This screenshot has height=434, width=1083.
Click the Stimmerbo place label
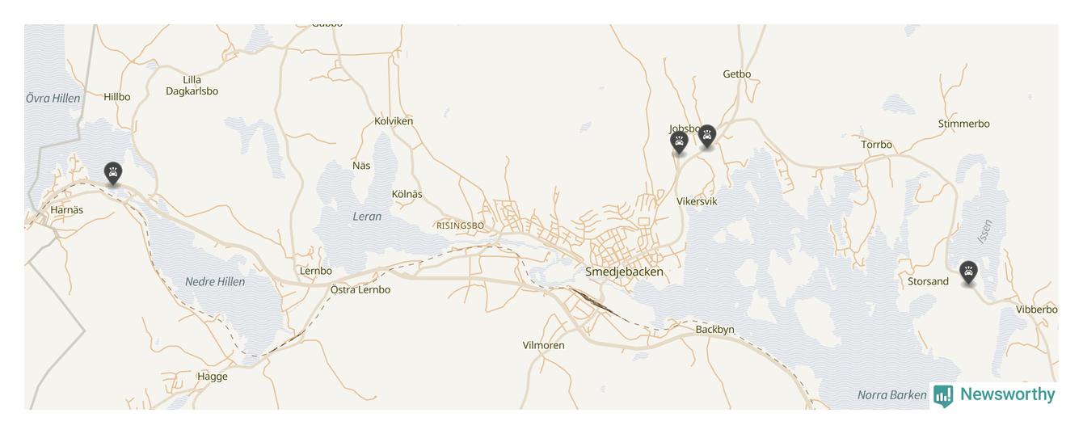pos(963,124)
